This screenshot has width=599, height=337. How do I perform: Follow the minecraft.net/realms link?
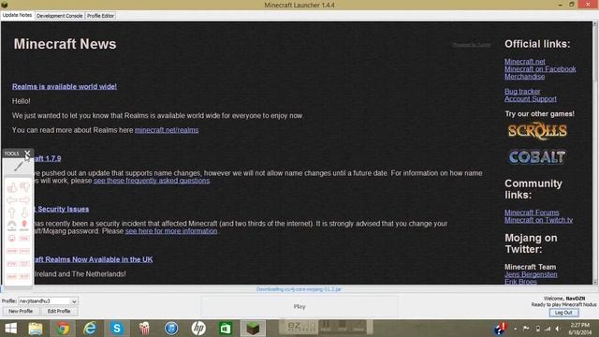pos(167,130)
